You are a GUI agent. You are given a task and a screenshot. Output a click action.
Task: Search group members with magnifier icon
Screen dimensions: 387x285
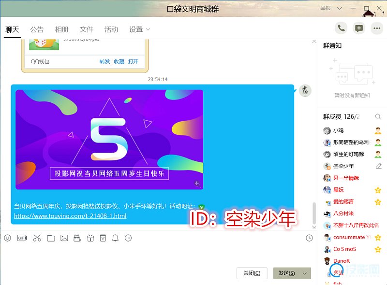pos(378,116)
